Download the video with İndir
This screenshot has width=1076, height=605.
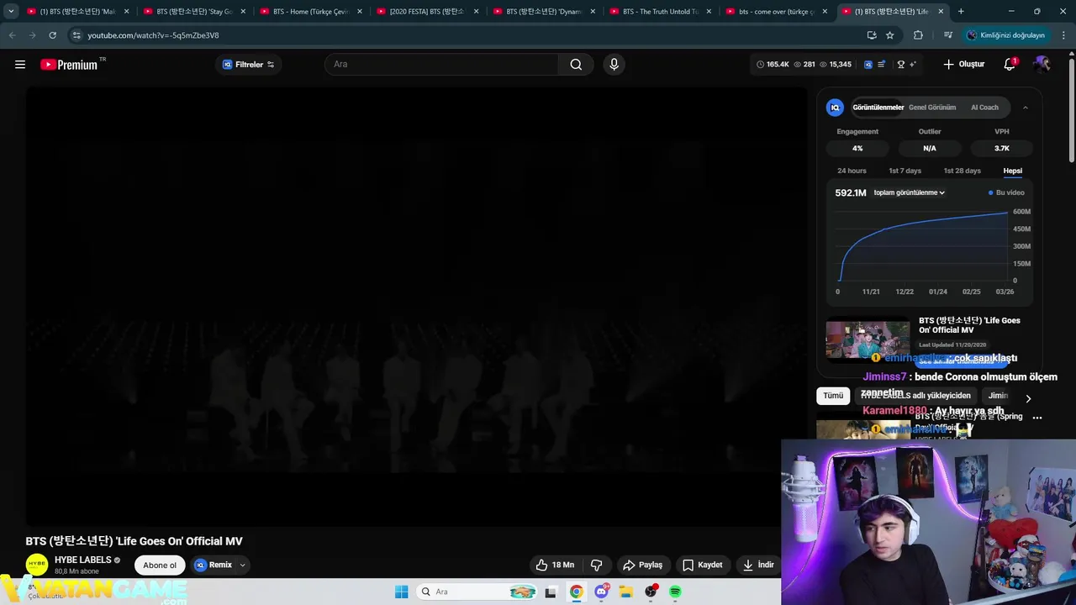(757, 565)
